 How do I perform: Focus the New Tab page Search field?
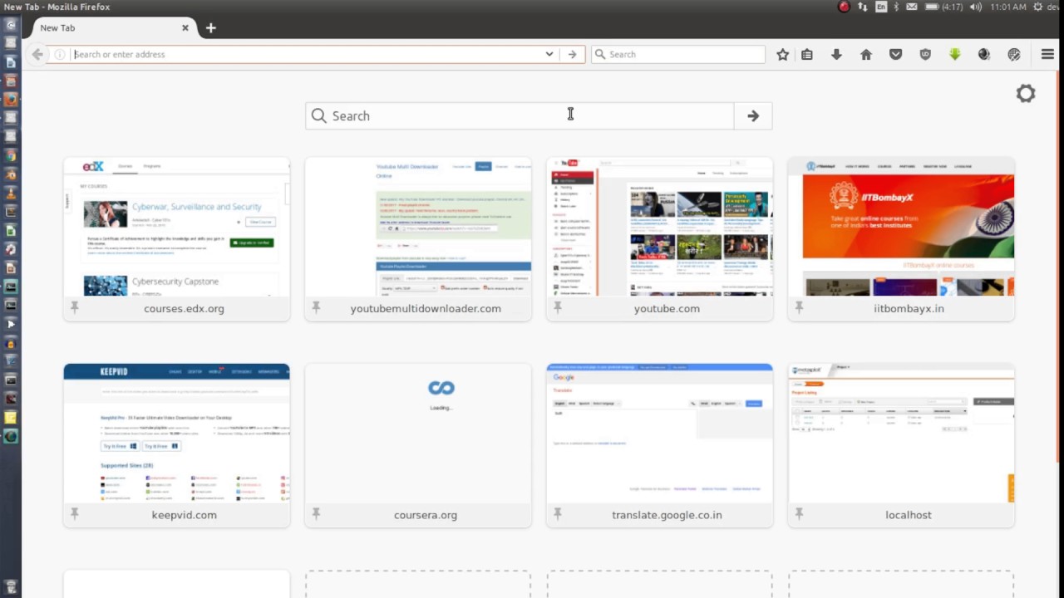520,116
